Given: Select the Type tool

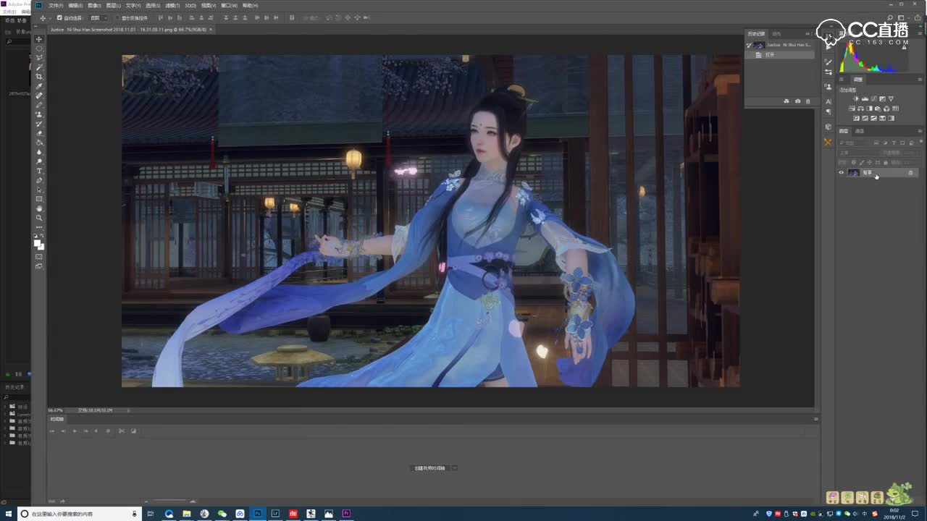Looking at the screenshot, I should pyautogui.click(x=39, y=171).
